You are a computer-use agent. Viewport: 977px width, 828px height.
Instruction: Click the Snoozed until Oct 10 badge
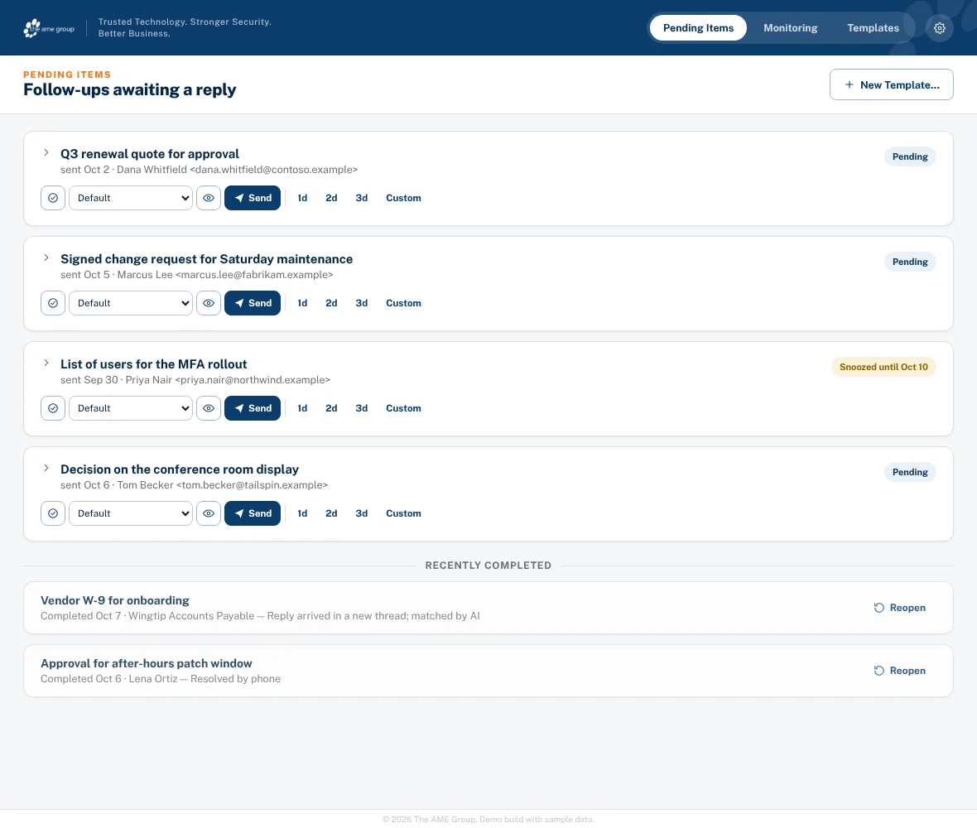883,367
